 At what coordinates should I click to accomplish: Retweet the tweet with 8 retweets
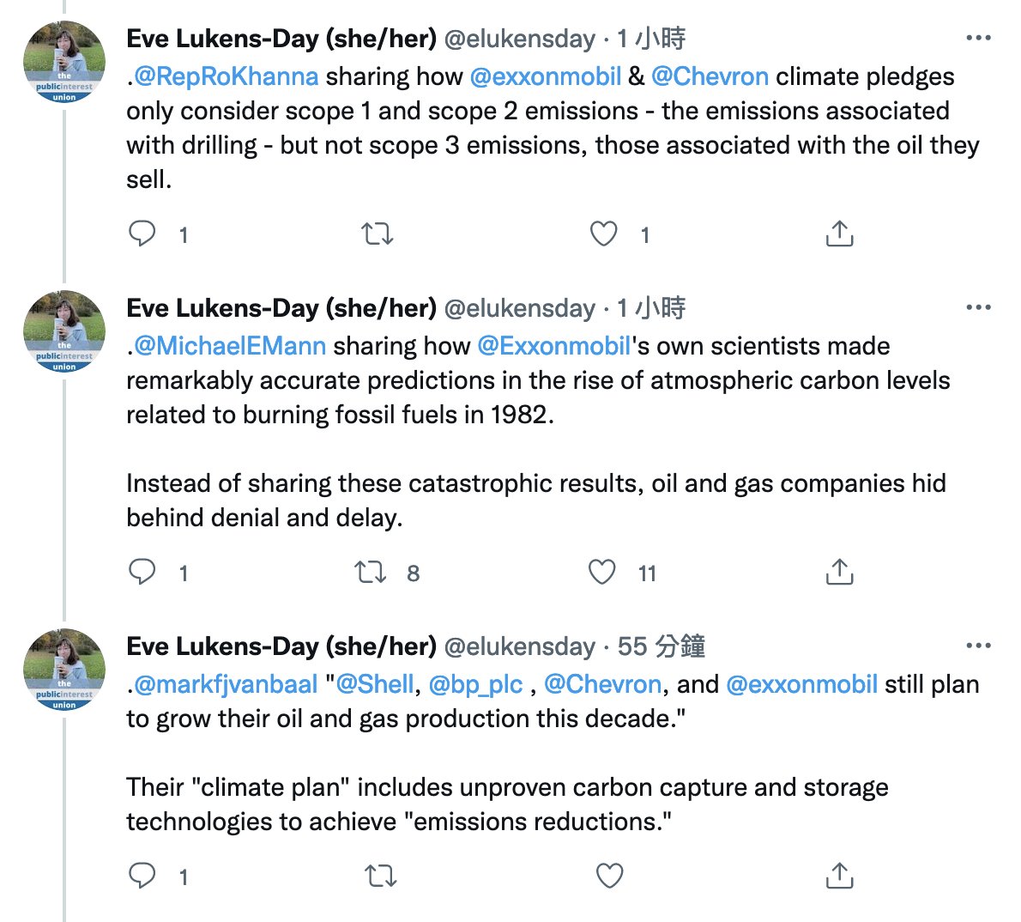[370, 572]
